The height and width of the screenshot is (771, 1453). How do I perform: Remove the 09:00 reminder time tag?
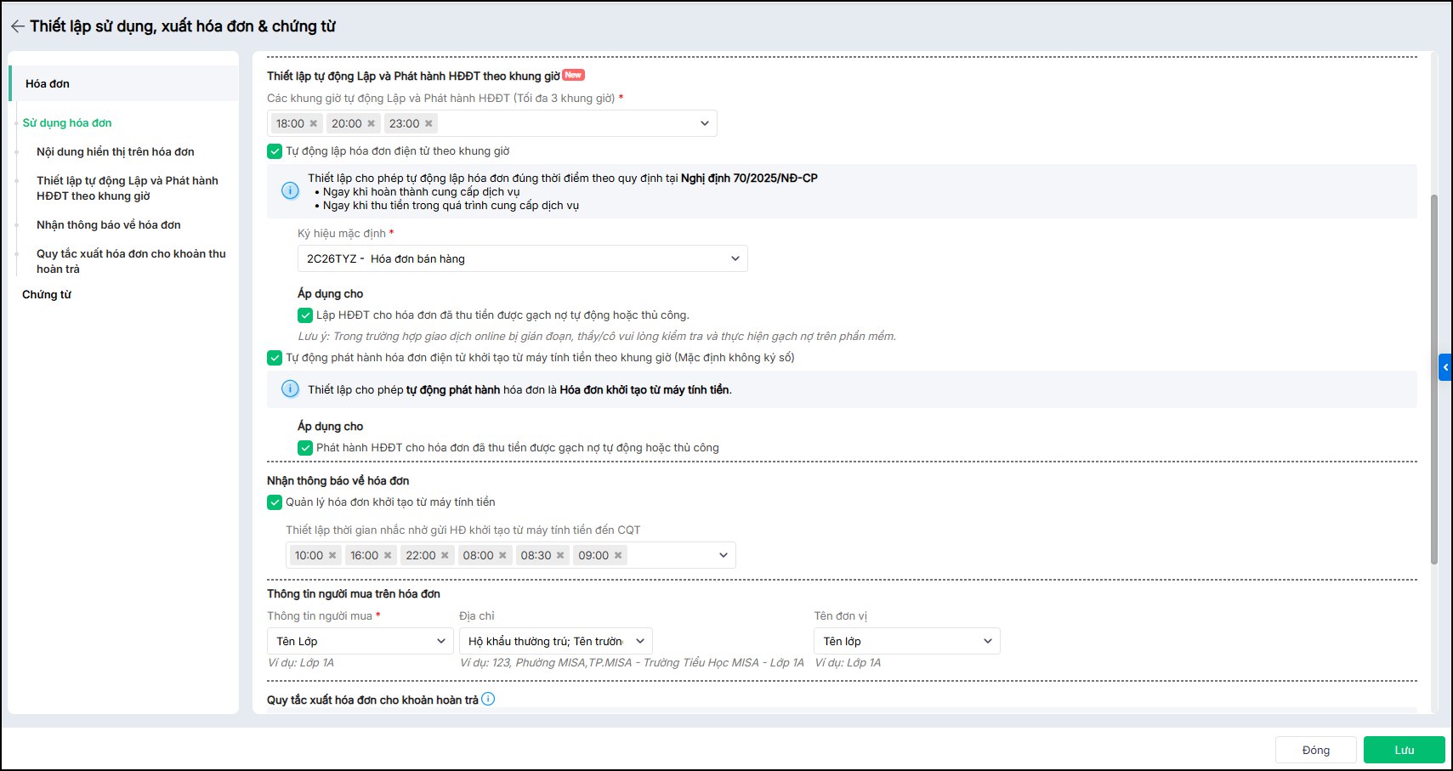click(x=618, y=556)
